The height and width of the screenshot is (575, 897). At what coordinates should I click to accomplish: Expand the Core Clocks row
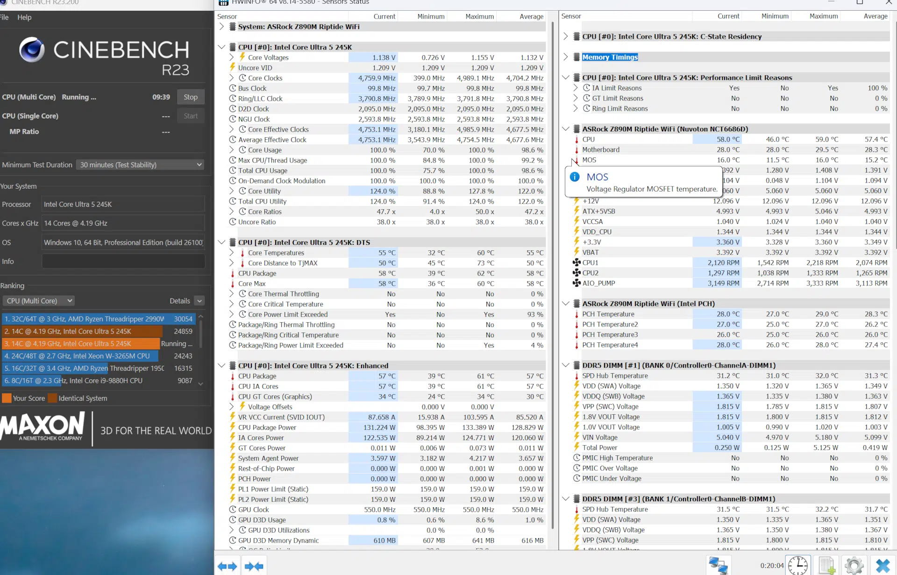pos(231,78)
